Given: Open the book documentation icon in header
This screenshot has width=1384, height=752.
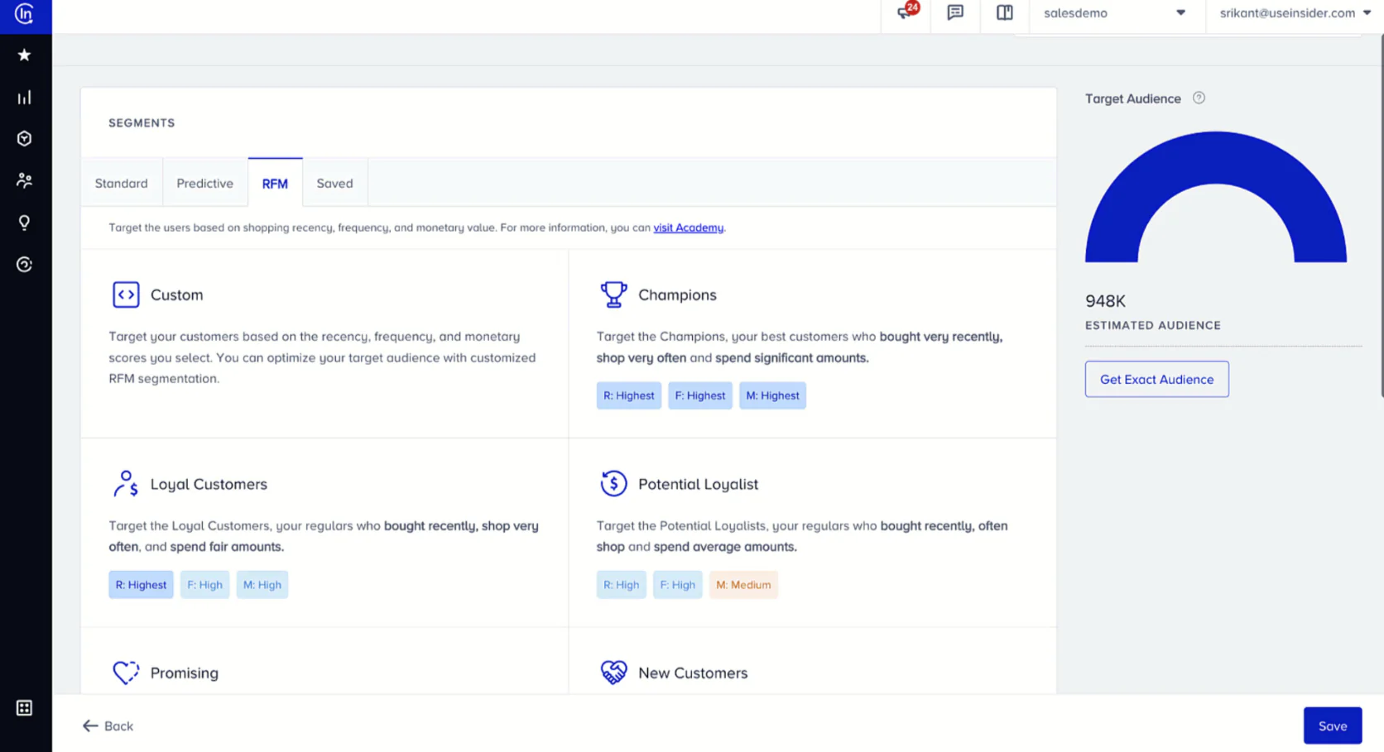Looking at the screenshot, I should 1004,13.
